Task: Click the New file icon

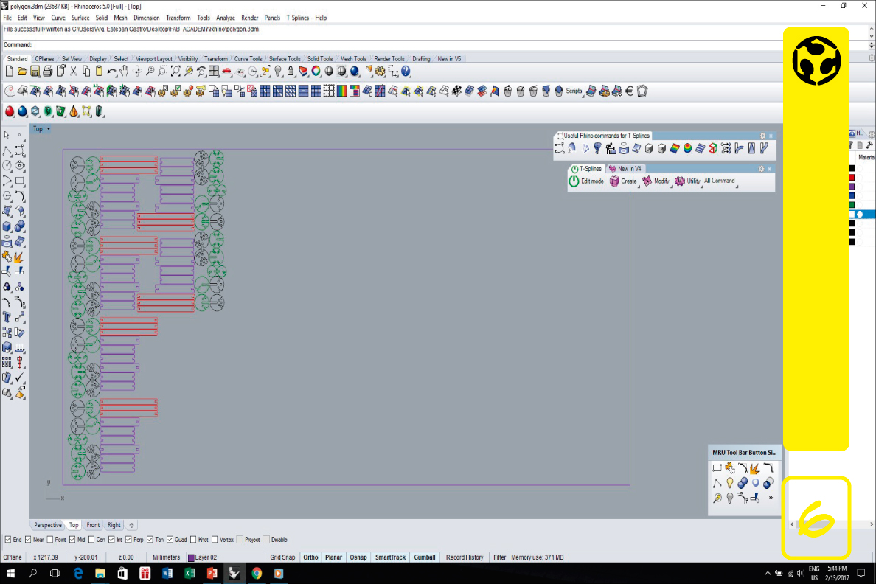Action: coord(10,72)
